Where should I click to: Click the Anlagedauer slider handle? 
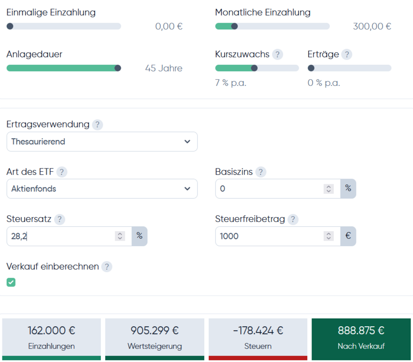point(117,68)
